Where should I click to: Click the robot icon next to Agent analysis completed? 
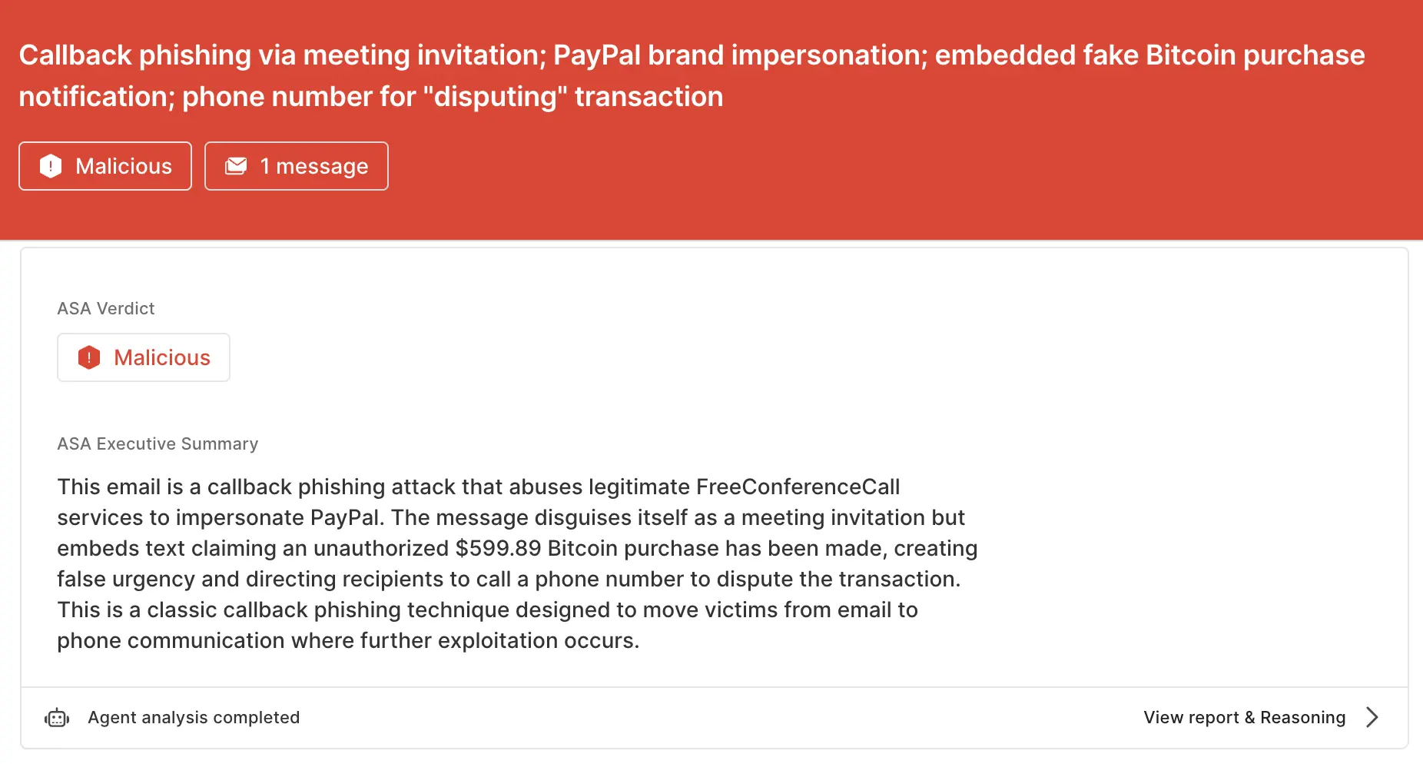[56, 717]
